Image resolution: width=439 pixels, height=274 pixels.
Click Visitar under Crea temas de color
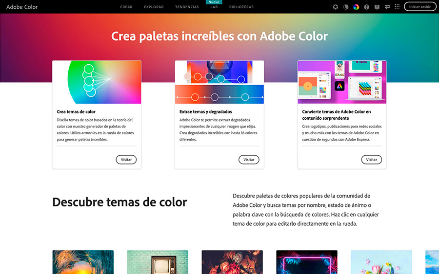126,160
